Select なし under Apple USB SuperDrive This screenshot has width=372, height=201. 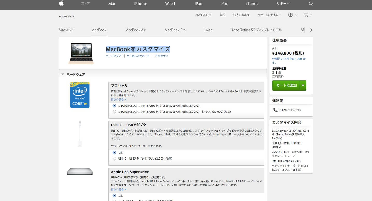[114, 196]
